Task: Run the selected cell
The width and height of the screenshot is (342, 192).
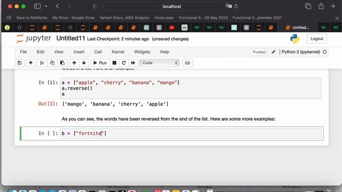Action: tap(100, 63)
